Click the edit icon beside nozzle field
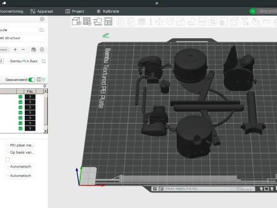Viewport: 277px width, 208px height. pyautogui.click(x=42, y=30)
